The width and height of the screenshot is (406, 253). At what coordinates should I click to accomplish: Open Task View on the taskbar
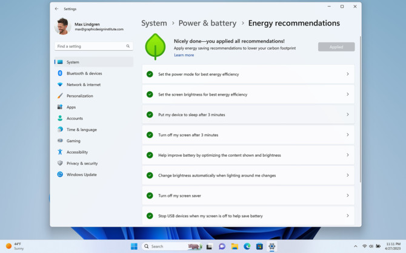(209, 246)
